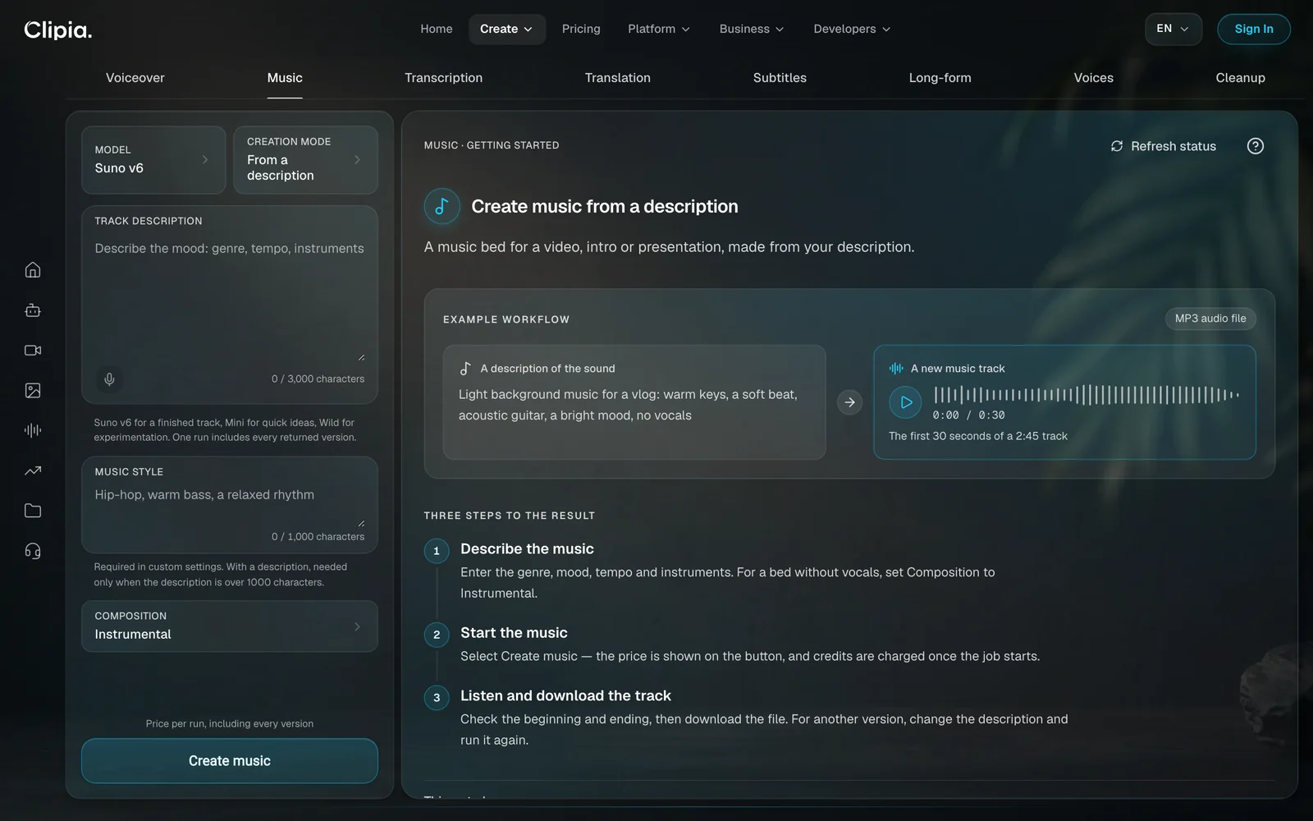Click the 'A description of the sound' card
1313x821 pixels.
(x=634, y=402)
